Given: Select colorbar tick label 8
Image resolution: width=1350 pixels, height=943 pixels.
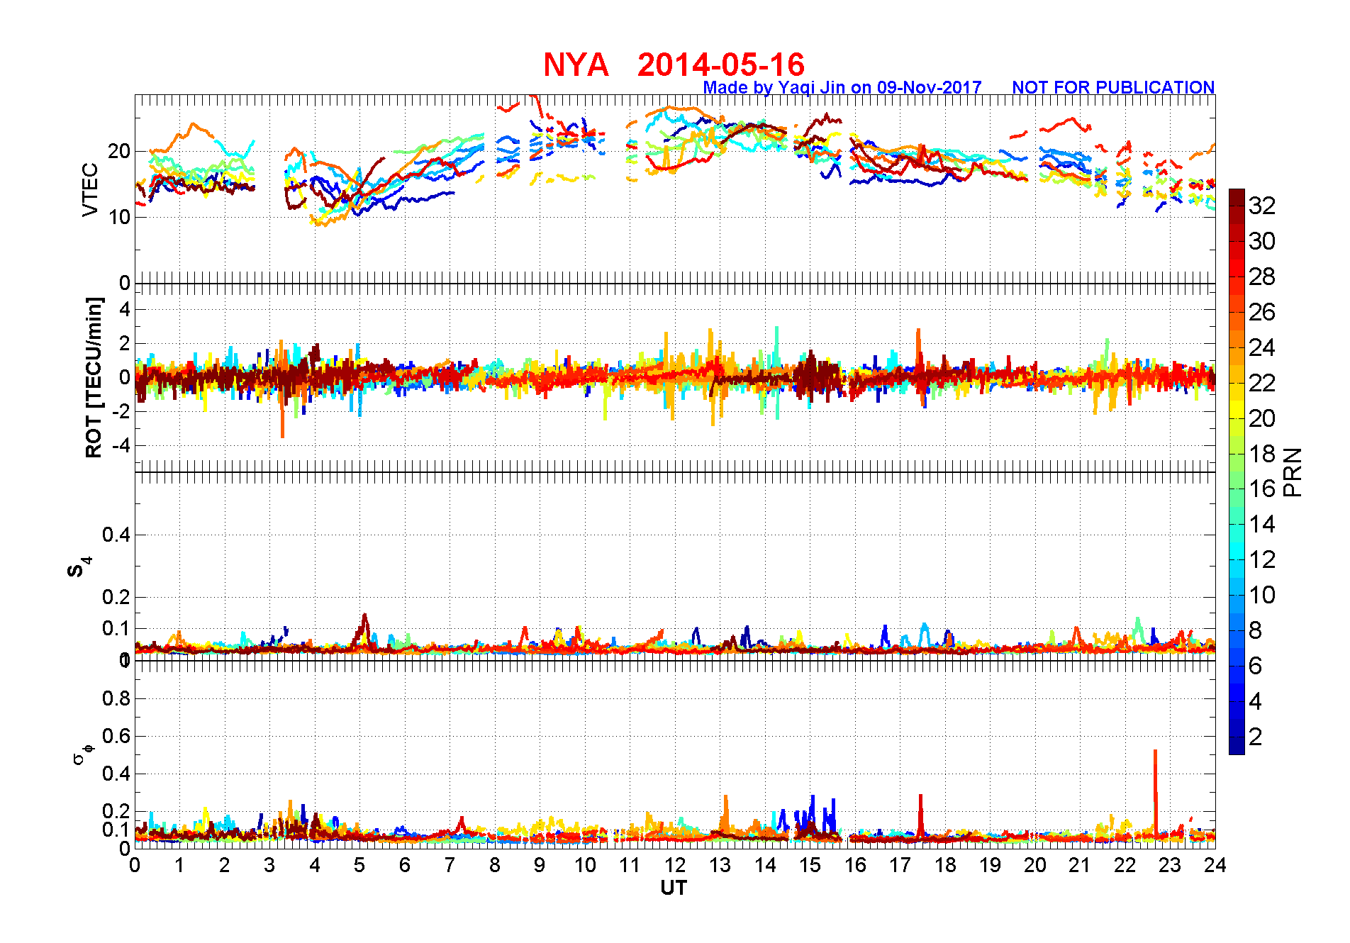Looking at the screenshot, I should click(x=1255, y=630).
